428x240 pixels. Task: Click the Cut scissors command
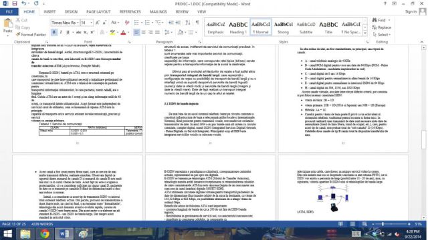click(21, 20)
